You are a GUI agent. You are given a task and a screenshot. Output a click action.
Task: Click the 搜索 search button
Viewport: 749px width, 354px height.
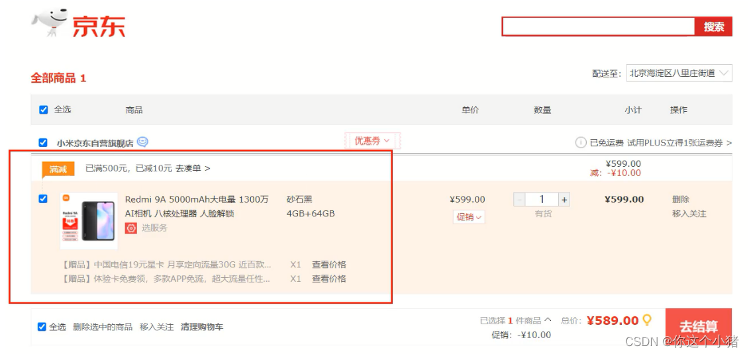click(x=713, y=26)
